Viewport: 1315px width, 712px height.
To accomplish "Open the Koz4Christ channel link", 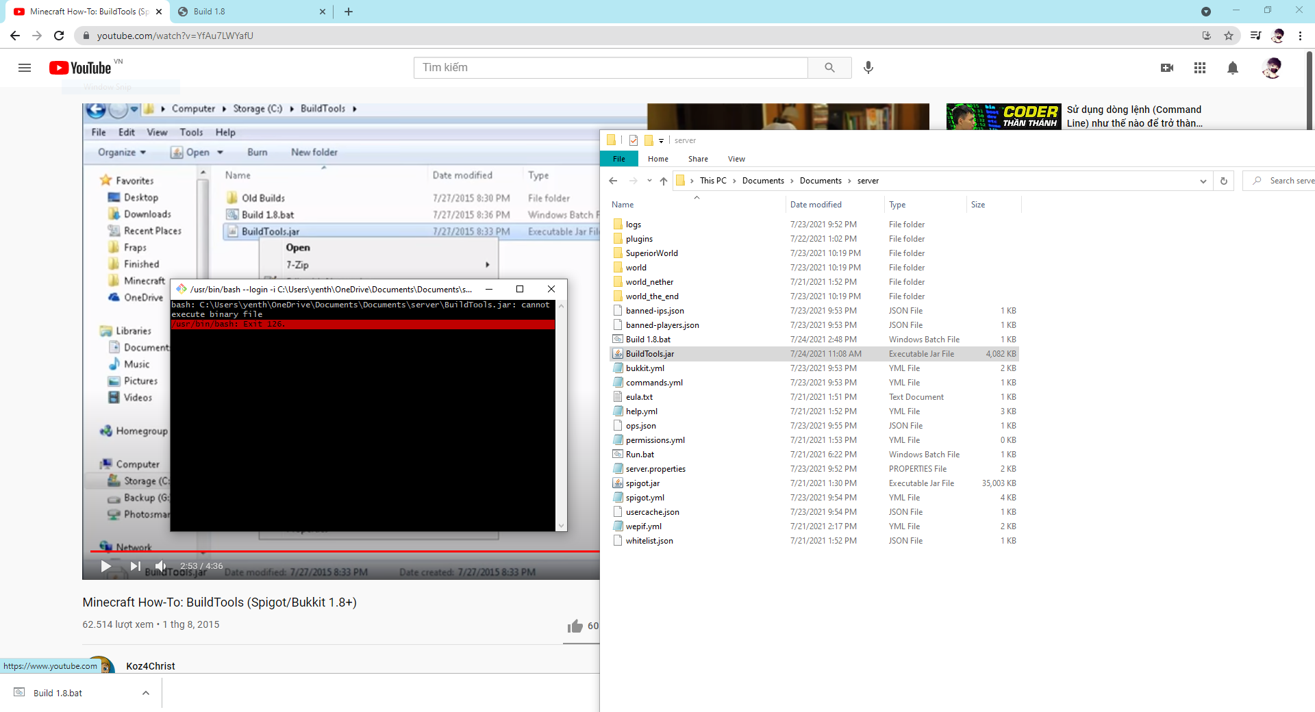I will coord(151,666).
